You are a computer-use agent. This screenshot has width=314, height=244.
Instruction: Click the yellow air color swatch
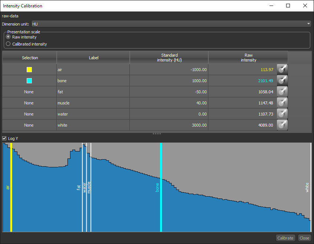(x=29, y=70)
